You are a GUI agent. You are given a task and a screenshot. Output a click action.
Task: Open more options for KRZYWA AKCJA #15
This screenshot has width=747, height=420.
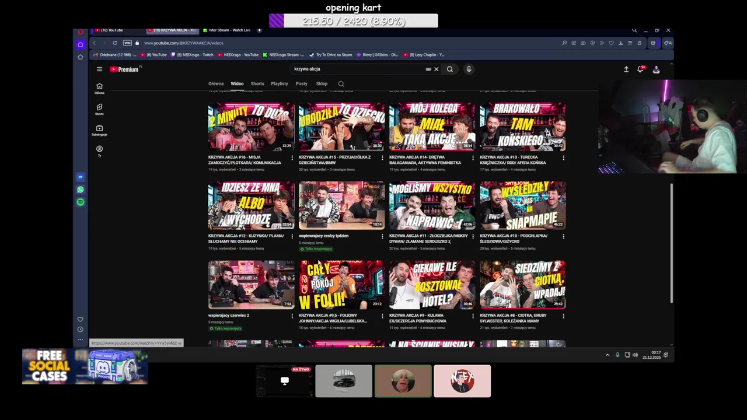[x=383, y=157]
